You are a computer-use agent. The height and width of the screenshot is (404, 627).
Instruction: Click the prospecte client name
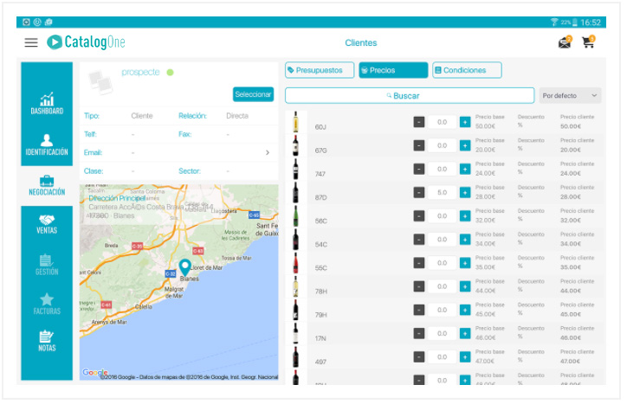[x=140, y=73]
